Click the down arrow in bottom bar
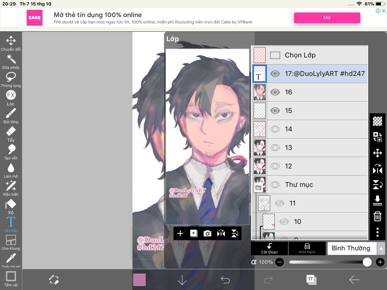This screenshot has width=387, height=290. 182,280
